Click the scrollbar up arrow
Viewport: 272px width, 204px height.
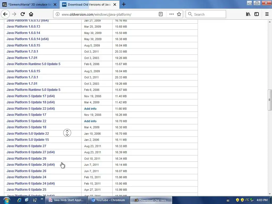click(x=270, y=22)
